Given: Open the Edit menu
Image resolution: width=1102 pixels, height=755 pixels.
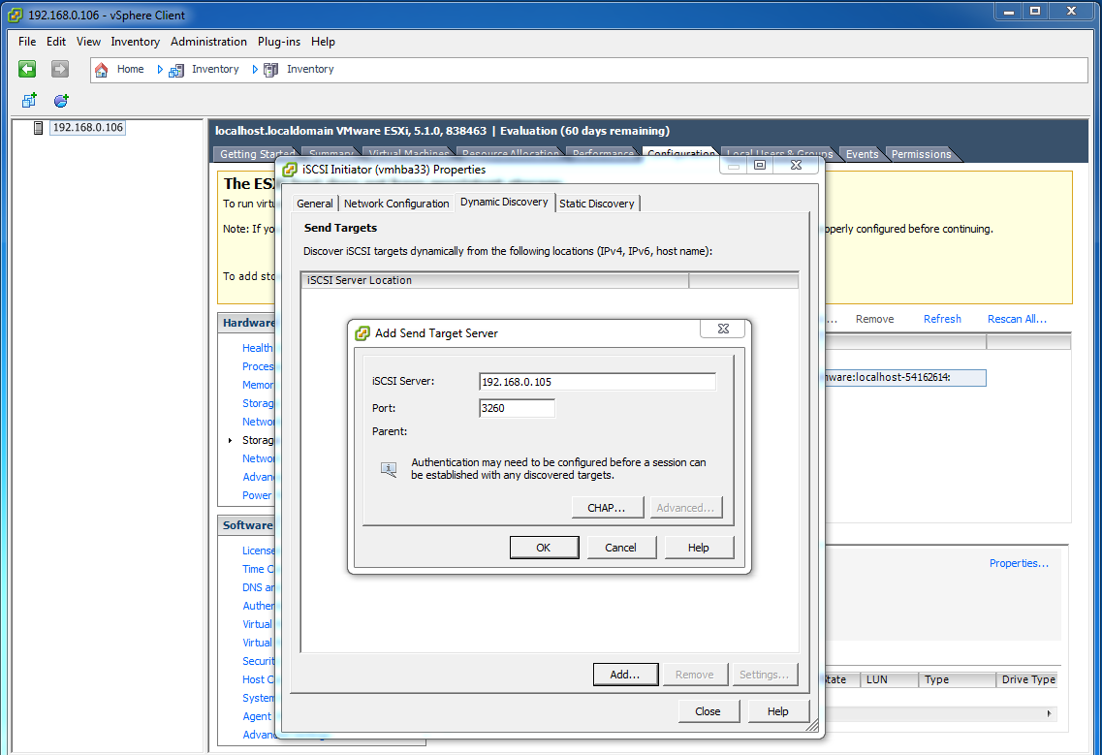Looking at the screenshot, I should point(56,42).
